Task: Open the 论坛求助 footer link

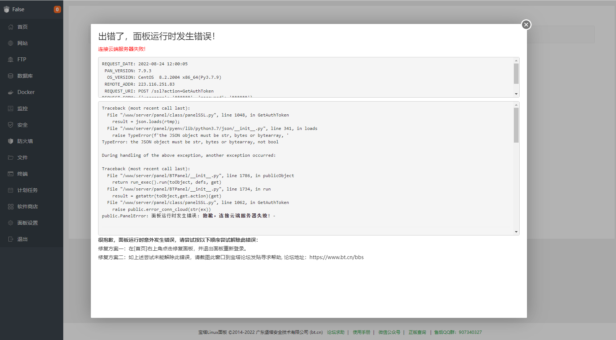Action: [x=335, y=332]
